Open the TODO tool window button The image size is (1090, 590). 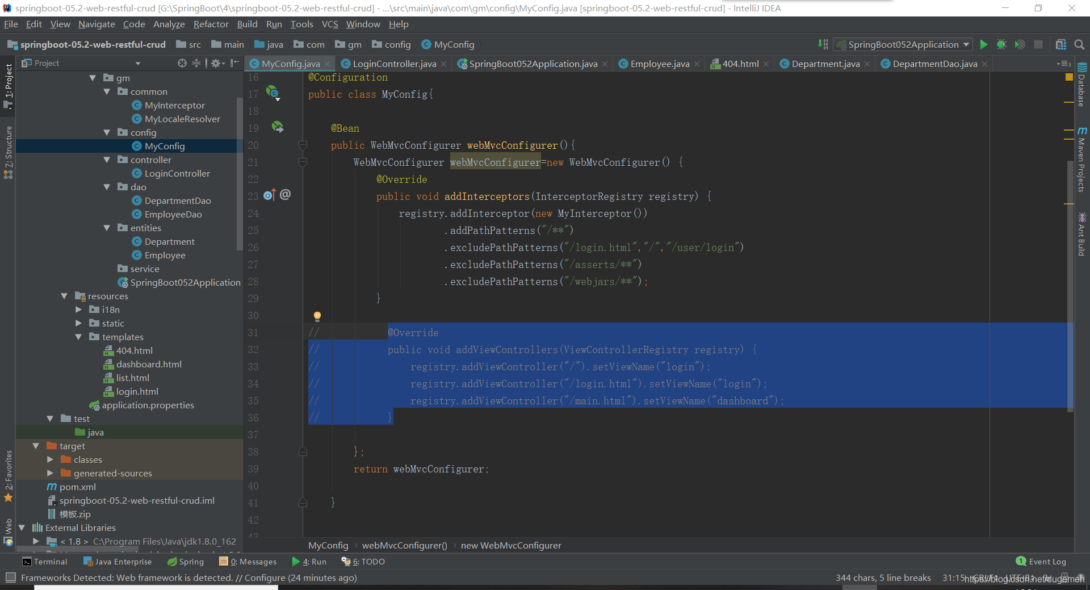click(363, 562)
